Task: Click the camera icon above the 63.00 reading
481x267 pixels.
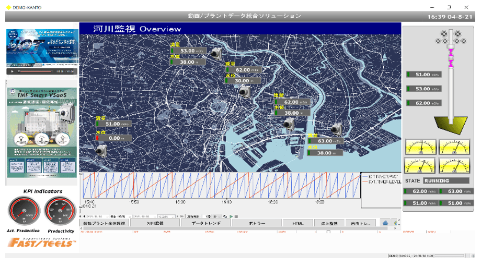Action: pyautogui.click(x=336, y=129)
